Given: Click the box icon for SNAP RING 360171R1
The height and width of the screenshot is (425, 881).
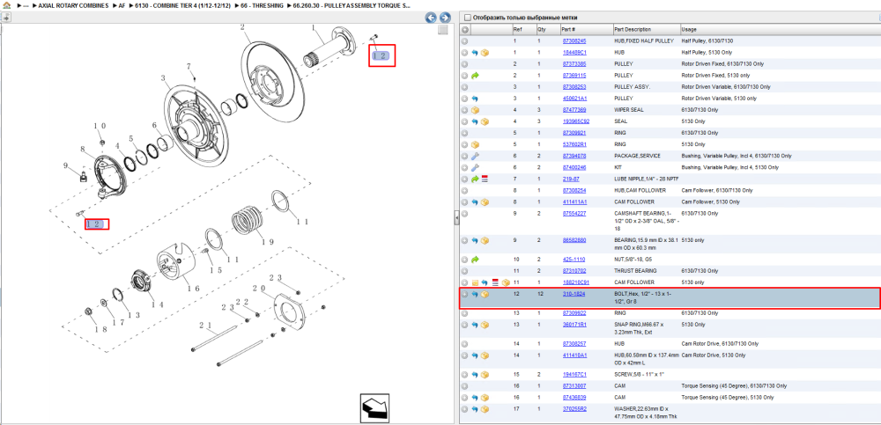Looking at the screenshot, I should 485,325.
